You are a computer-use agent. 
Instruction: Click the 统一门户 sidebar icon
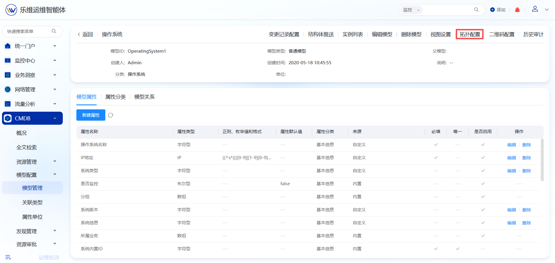[8, 46]
